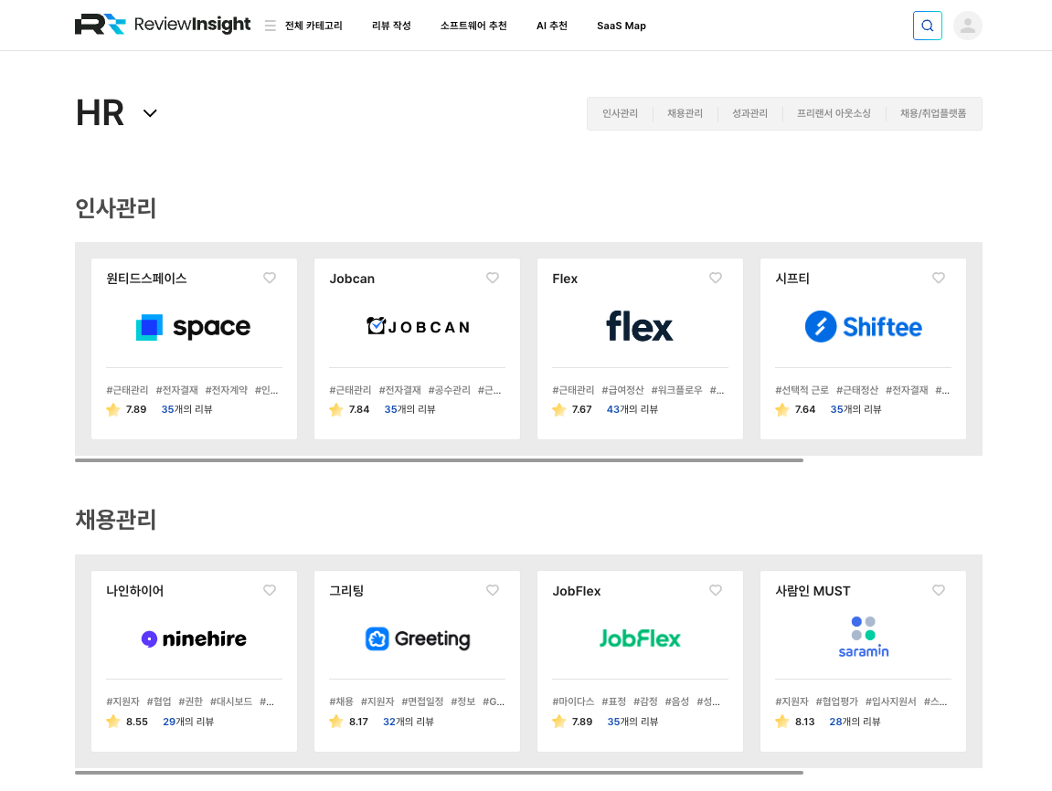Expand the HR category dropdown arrow
Screen dimensions: 1052x791
150,113
